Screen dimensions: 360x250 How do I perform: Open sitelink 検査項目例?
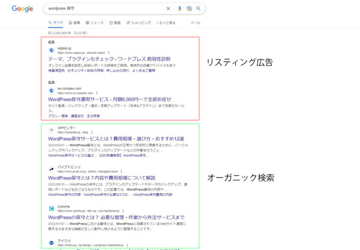(56, 70)
